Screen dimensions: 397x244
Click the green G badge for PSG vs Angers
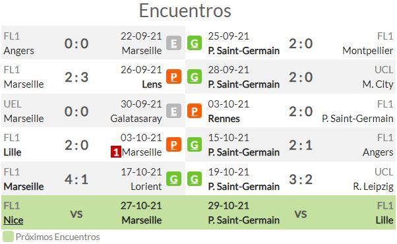tap(195, 144)
